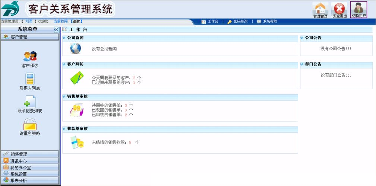Click the 工作台 heading icon
The height and width of the screenshot is (186, 376).
64,29
